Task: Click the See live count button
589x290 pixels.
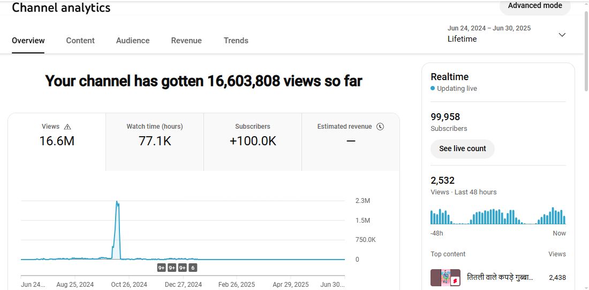Action: (463, 149)
